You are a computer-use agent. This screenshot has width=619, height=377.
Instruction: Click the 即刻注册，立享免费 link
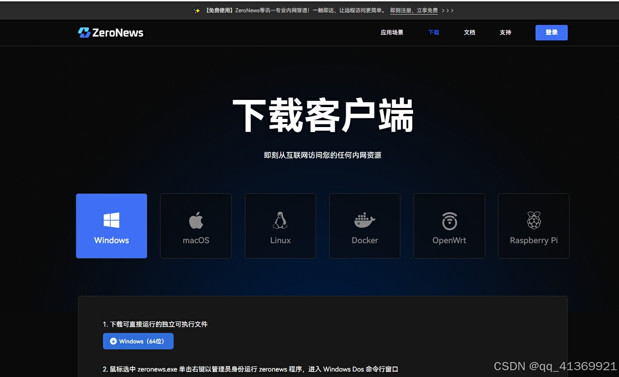coord(414,10)
